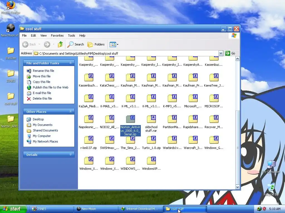The image size is (285, 213).
Task: Select the r-kml137.zip file icon
Action: tap(89, 140)
